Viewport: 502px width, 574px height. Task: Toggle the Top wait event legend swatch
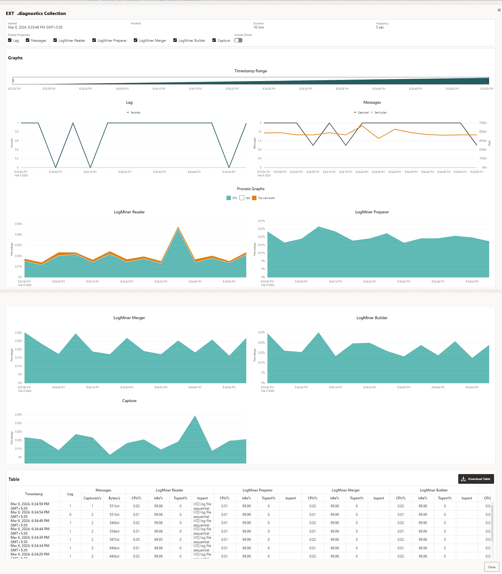[x=254, y=198]
